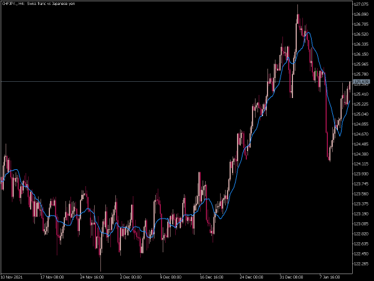
Task: Click the 24 Nov 16:00 time label
Action: [92, 277]
